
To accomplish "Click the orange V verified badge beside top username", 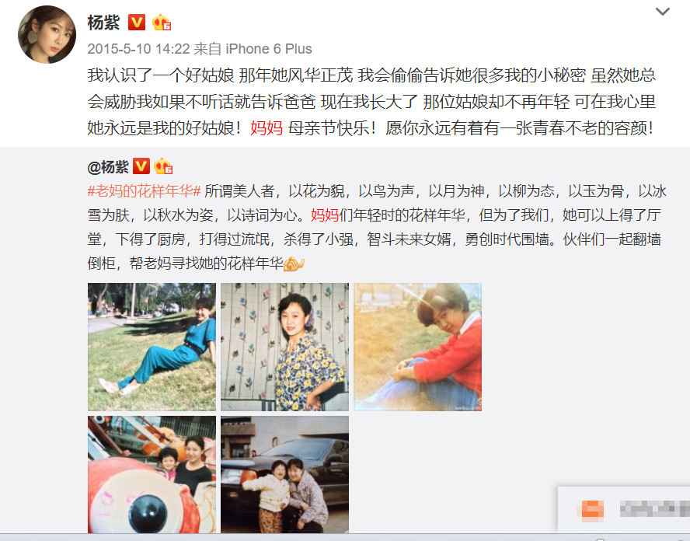I will pos(137,22).
